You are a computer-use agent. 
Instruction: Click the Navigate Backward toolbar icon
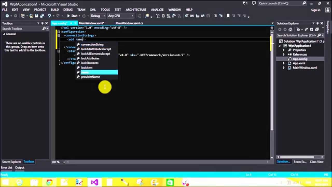7,16
